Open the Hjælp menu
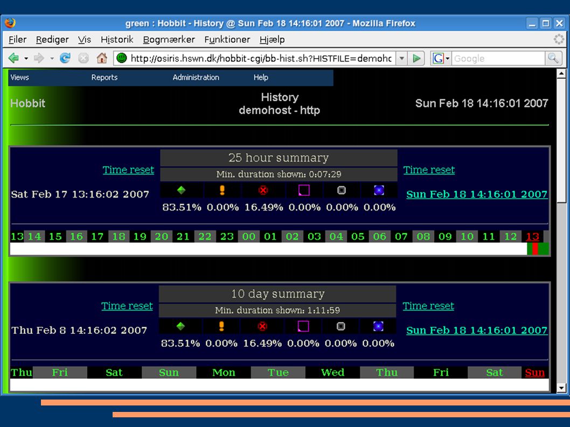This screenshot has width=570, height=427. click(x=272, y=40)
